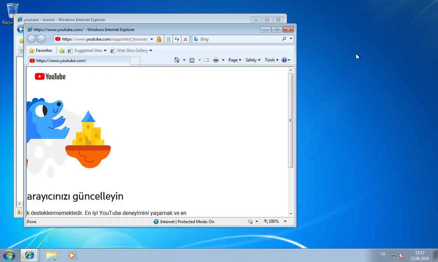Expand the Print dropdown arrow

click(223, 60)
